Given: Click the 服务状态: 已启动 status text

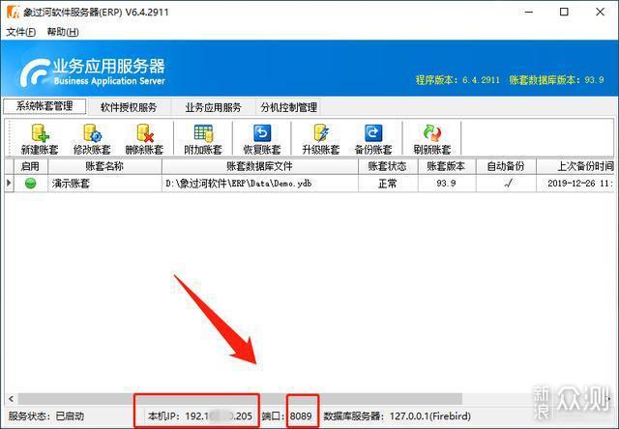Looking at the screenshot, I should coord(46,416).
